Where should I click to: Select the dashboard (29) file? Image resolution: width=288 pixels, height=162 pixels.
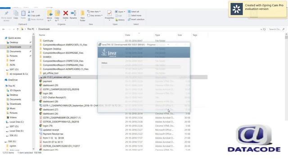point(50,85)
